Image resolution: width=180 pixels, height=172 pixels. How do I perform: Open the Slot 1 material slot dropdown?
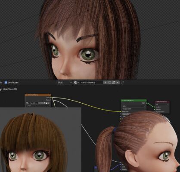[x=65, y=83]
